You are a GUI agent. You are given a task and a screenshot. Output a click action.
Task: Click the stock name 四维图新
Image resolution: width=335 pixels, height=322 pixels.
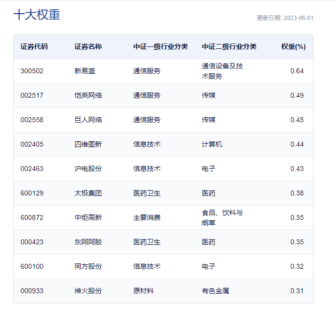coord(88,144)
